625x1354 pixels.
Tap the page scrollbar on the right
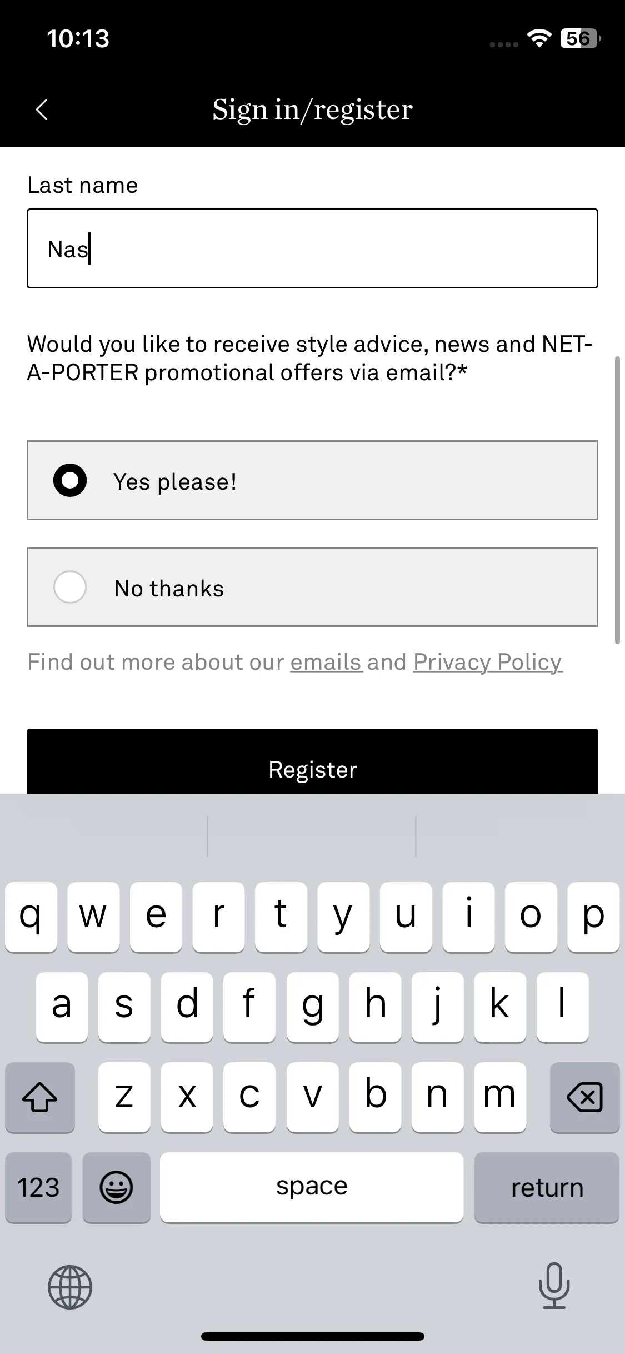(617, 500)
